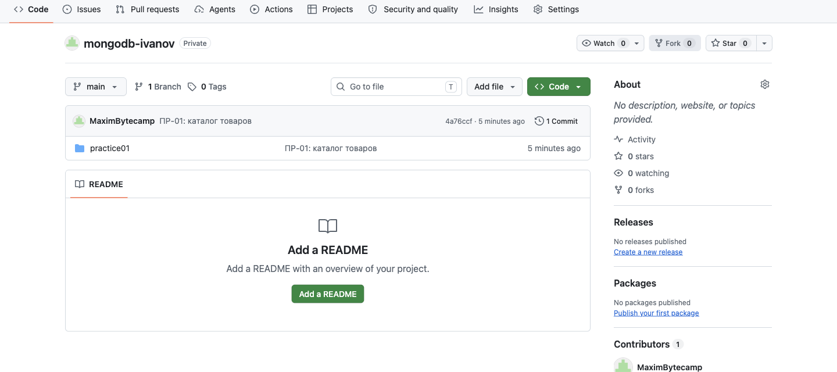Open the Releases heading link
The image size is (837, 372).
pos(634,222)
